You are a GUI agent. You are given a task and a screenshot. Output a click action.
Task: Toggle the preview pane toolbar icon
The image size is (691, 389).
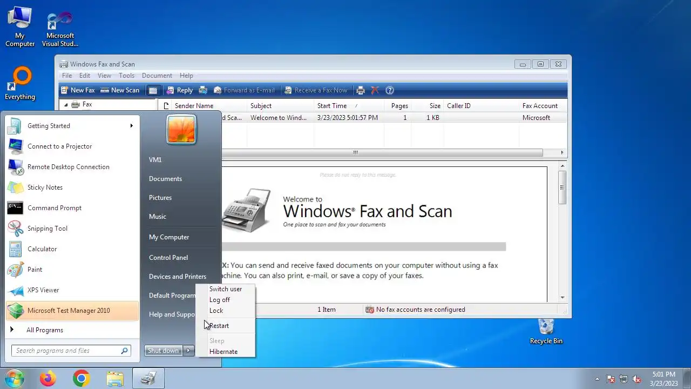pyautogui.click(x=153, y=90)
